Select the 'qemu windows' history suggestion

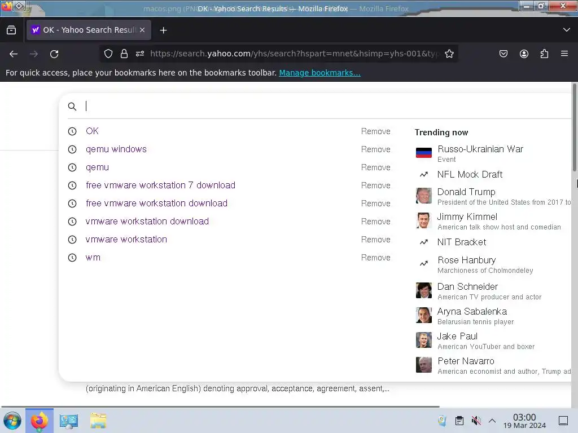click(x=116, y=149)
